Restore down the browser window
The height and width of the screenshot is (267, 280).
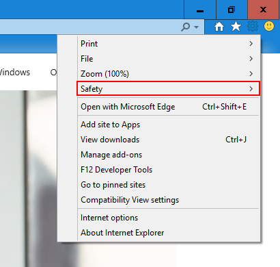(x=232, y=10)
